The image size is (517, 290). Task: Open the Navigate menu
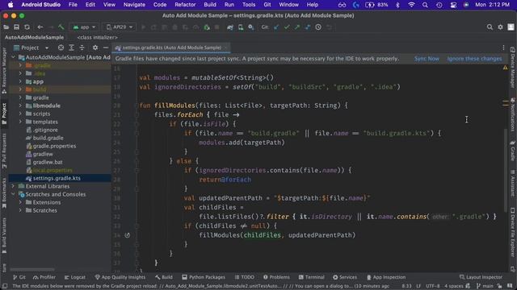click(x=134, y=5)
